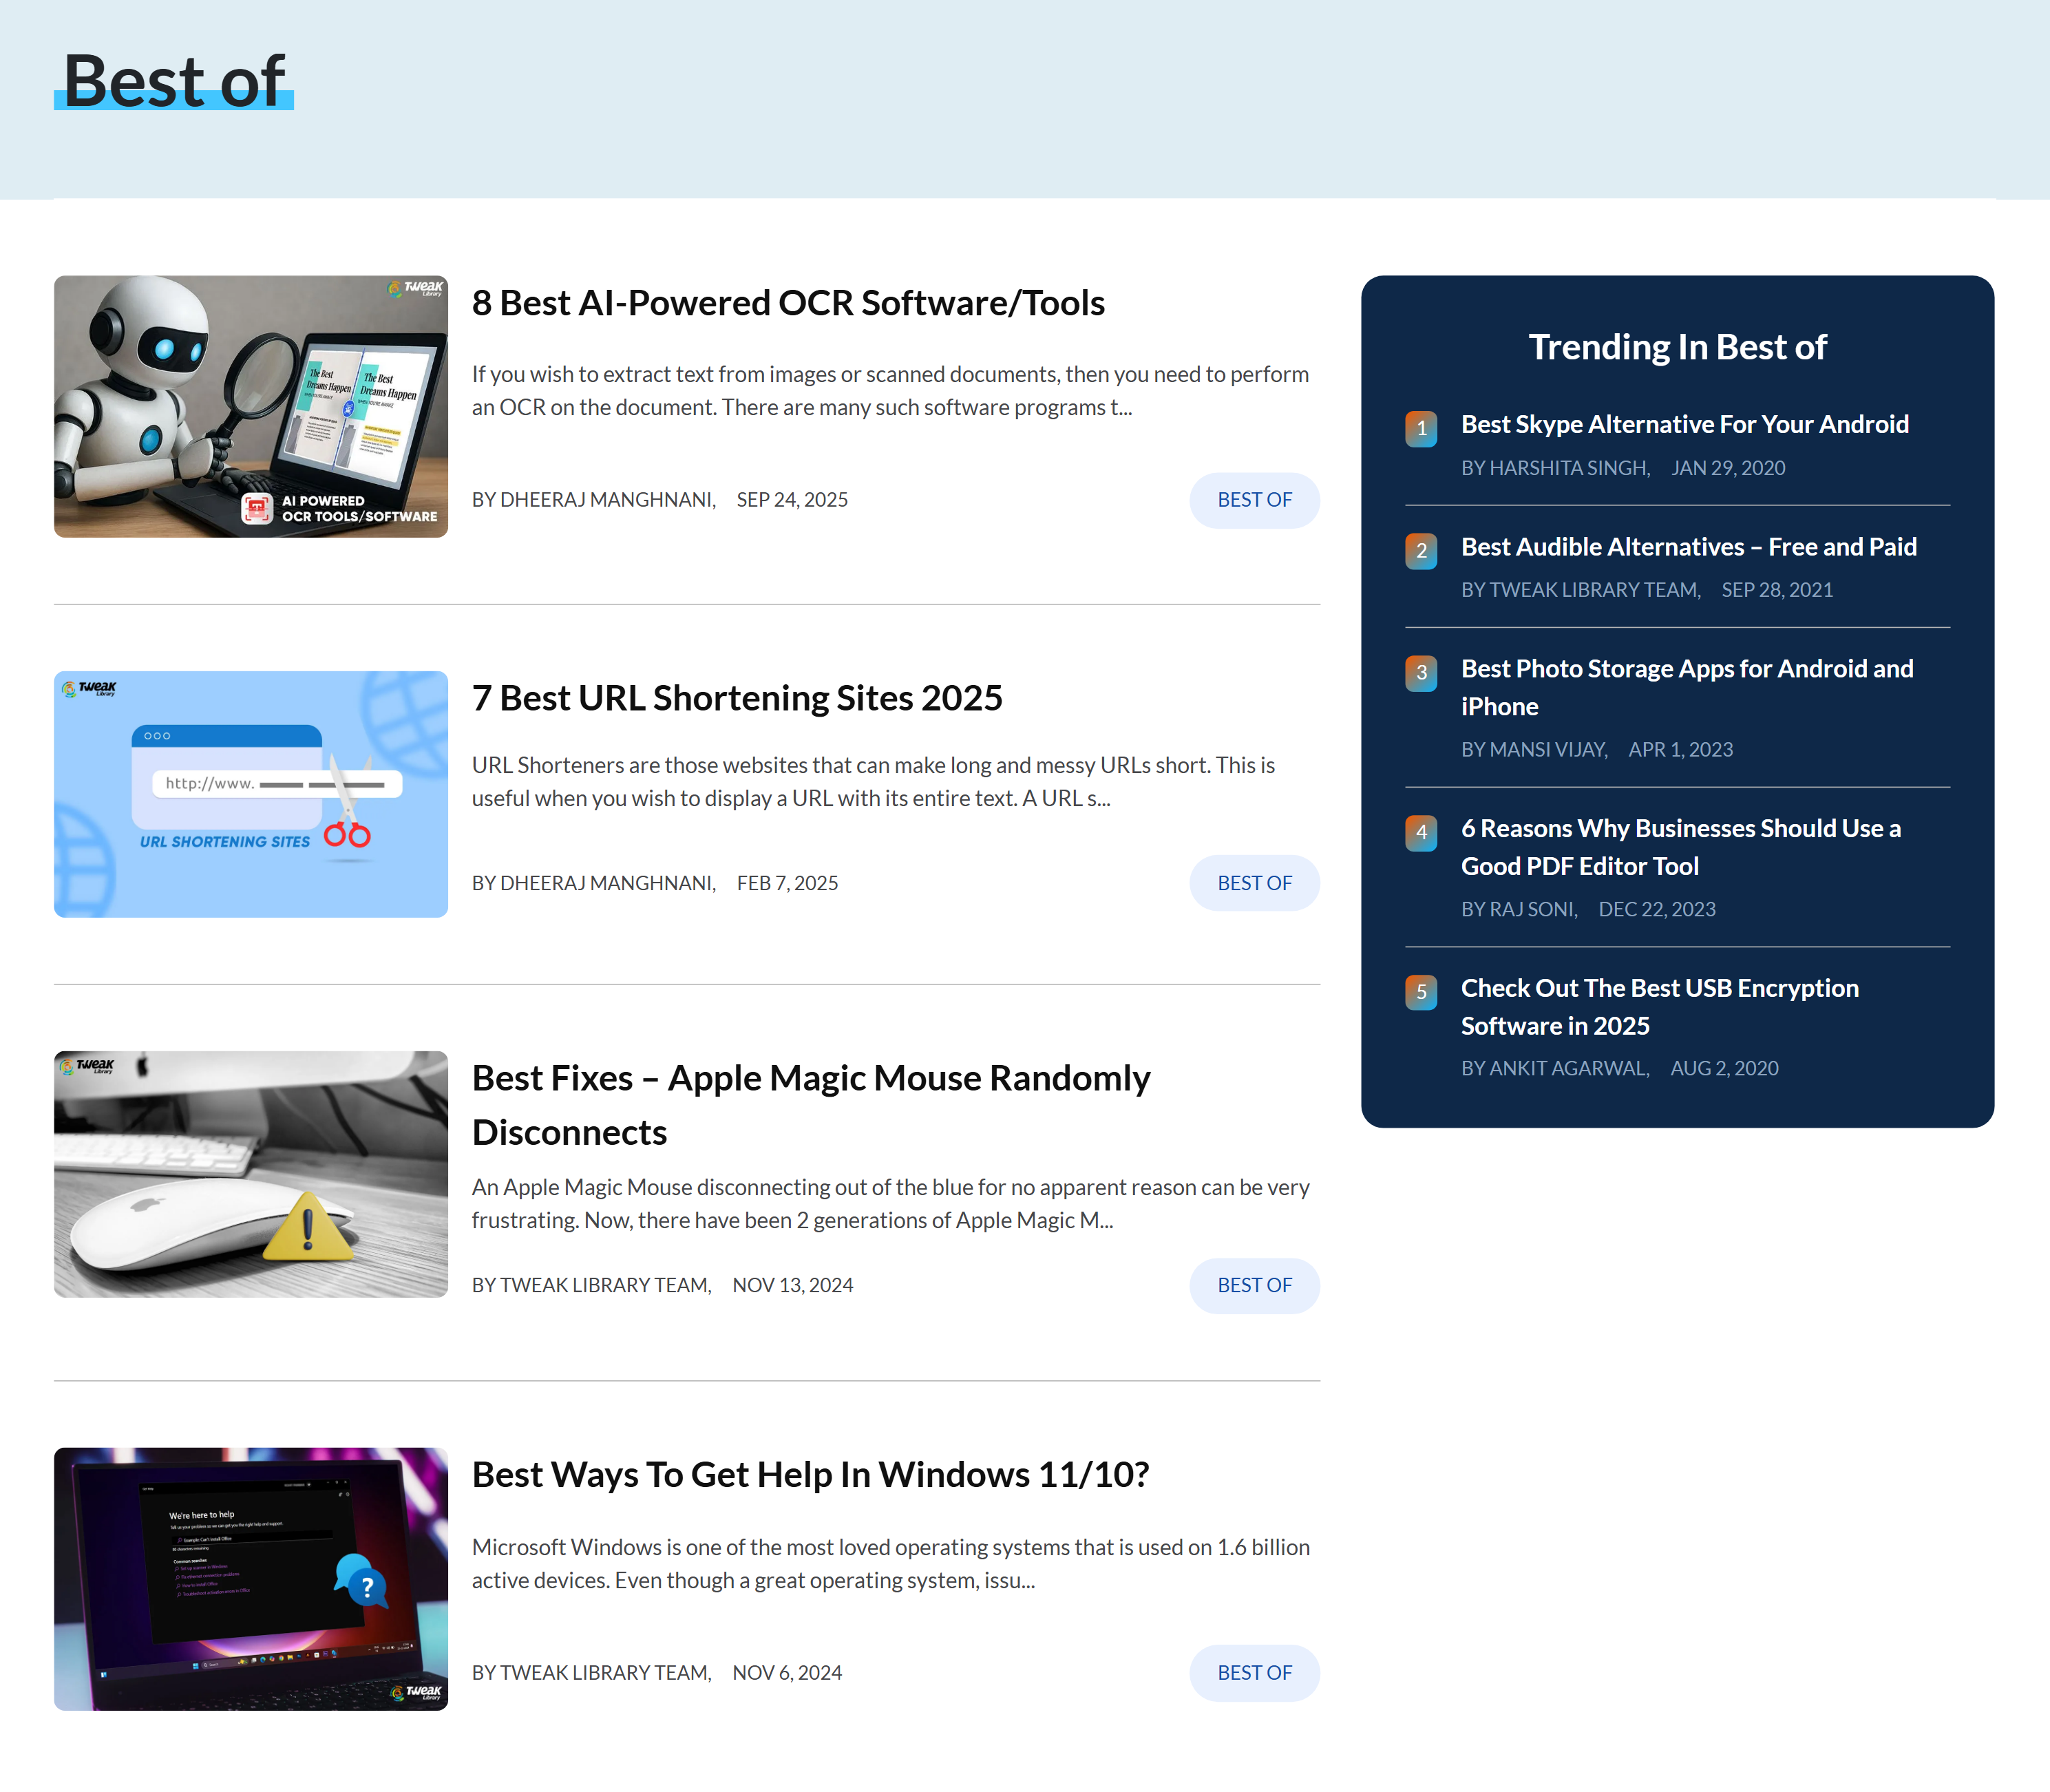Click BEST OF tag on URL Shortening article
Viewport: 2050px width, 1792px height.
point(1254,883)
